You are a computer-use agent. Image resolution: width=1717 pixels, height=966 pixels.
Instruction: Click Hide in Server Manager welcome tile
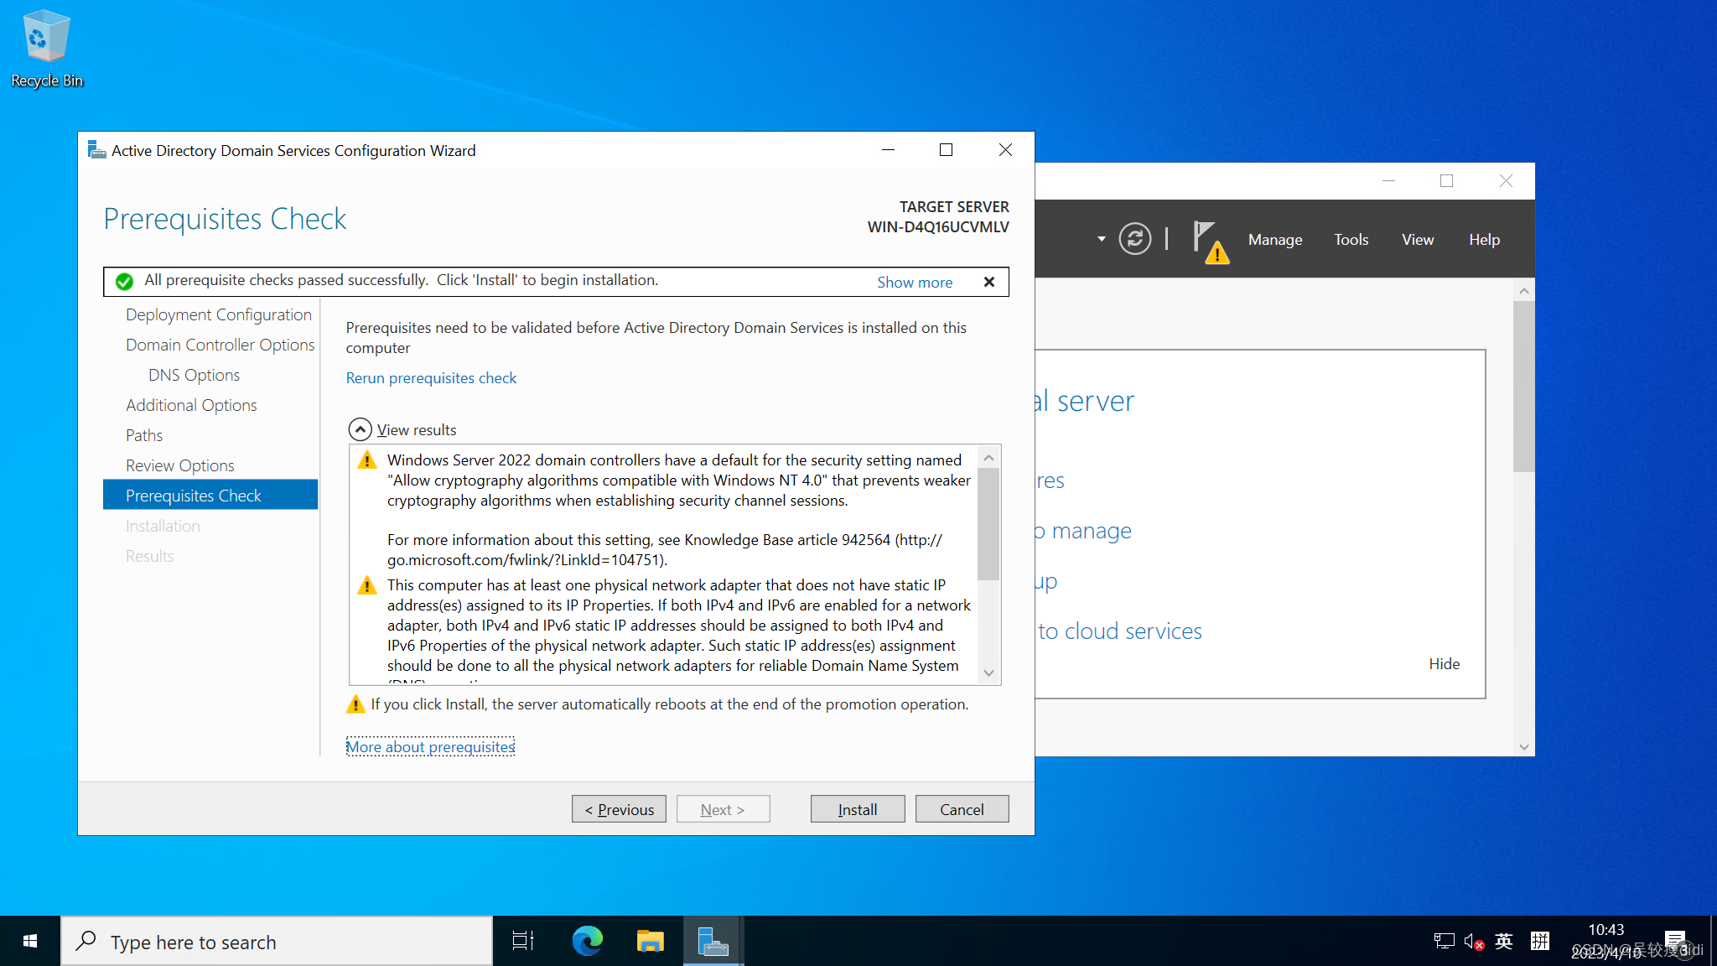coord(1444,663)
